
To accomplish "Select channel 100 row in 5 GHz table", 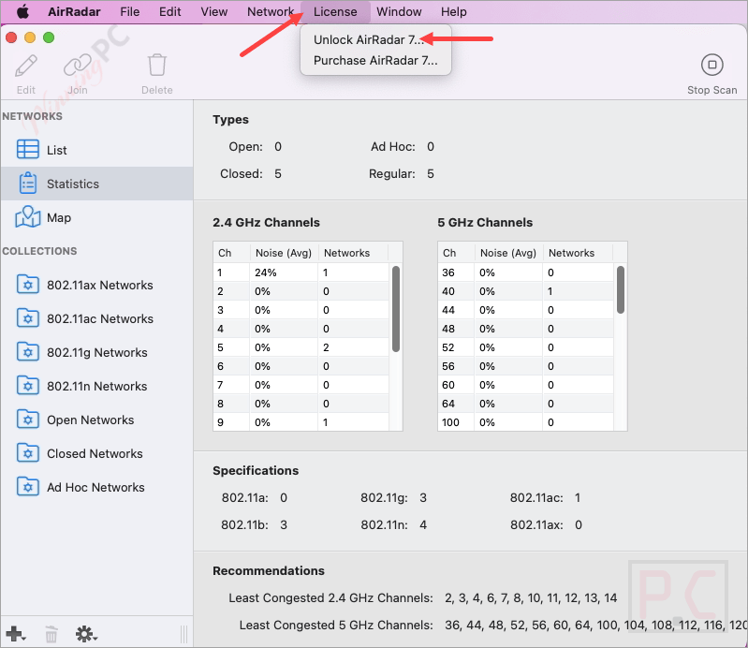I will pyautogui.click(x=526, y=422).
